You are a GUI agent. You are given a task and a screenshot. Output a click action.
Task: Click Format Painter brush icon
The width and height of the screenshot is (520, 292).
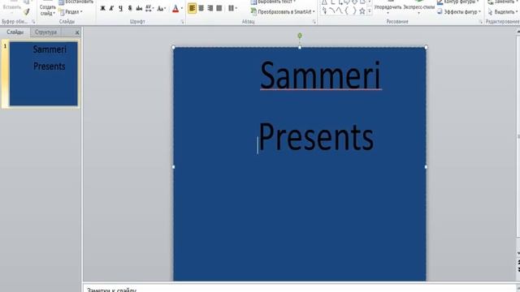click(26, 12)
